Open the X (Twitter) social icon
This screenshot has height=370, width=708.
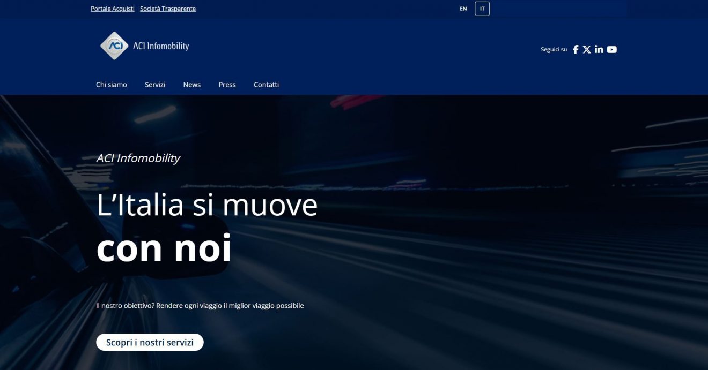click(x=587, y=49)
